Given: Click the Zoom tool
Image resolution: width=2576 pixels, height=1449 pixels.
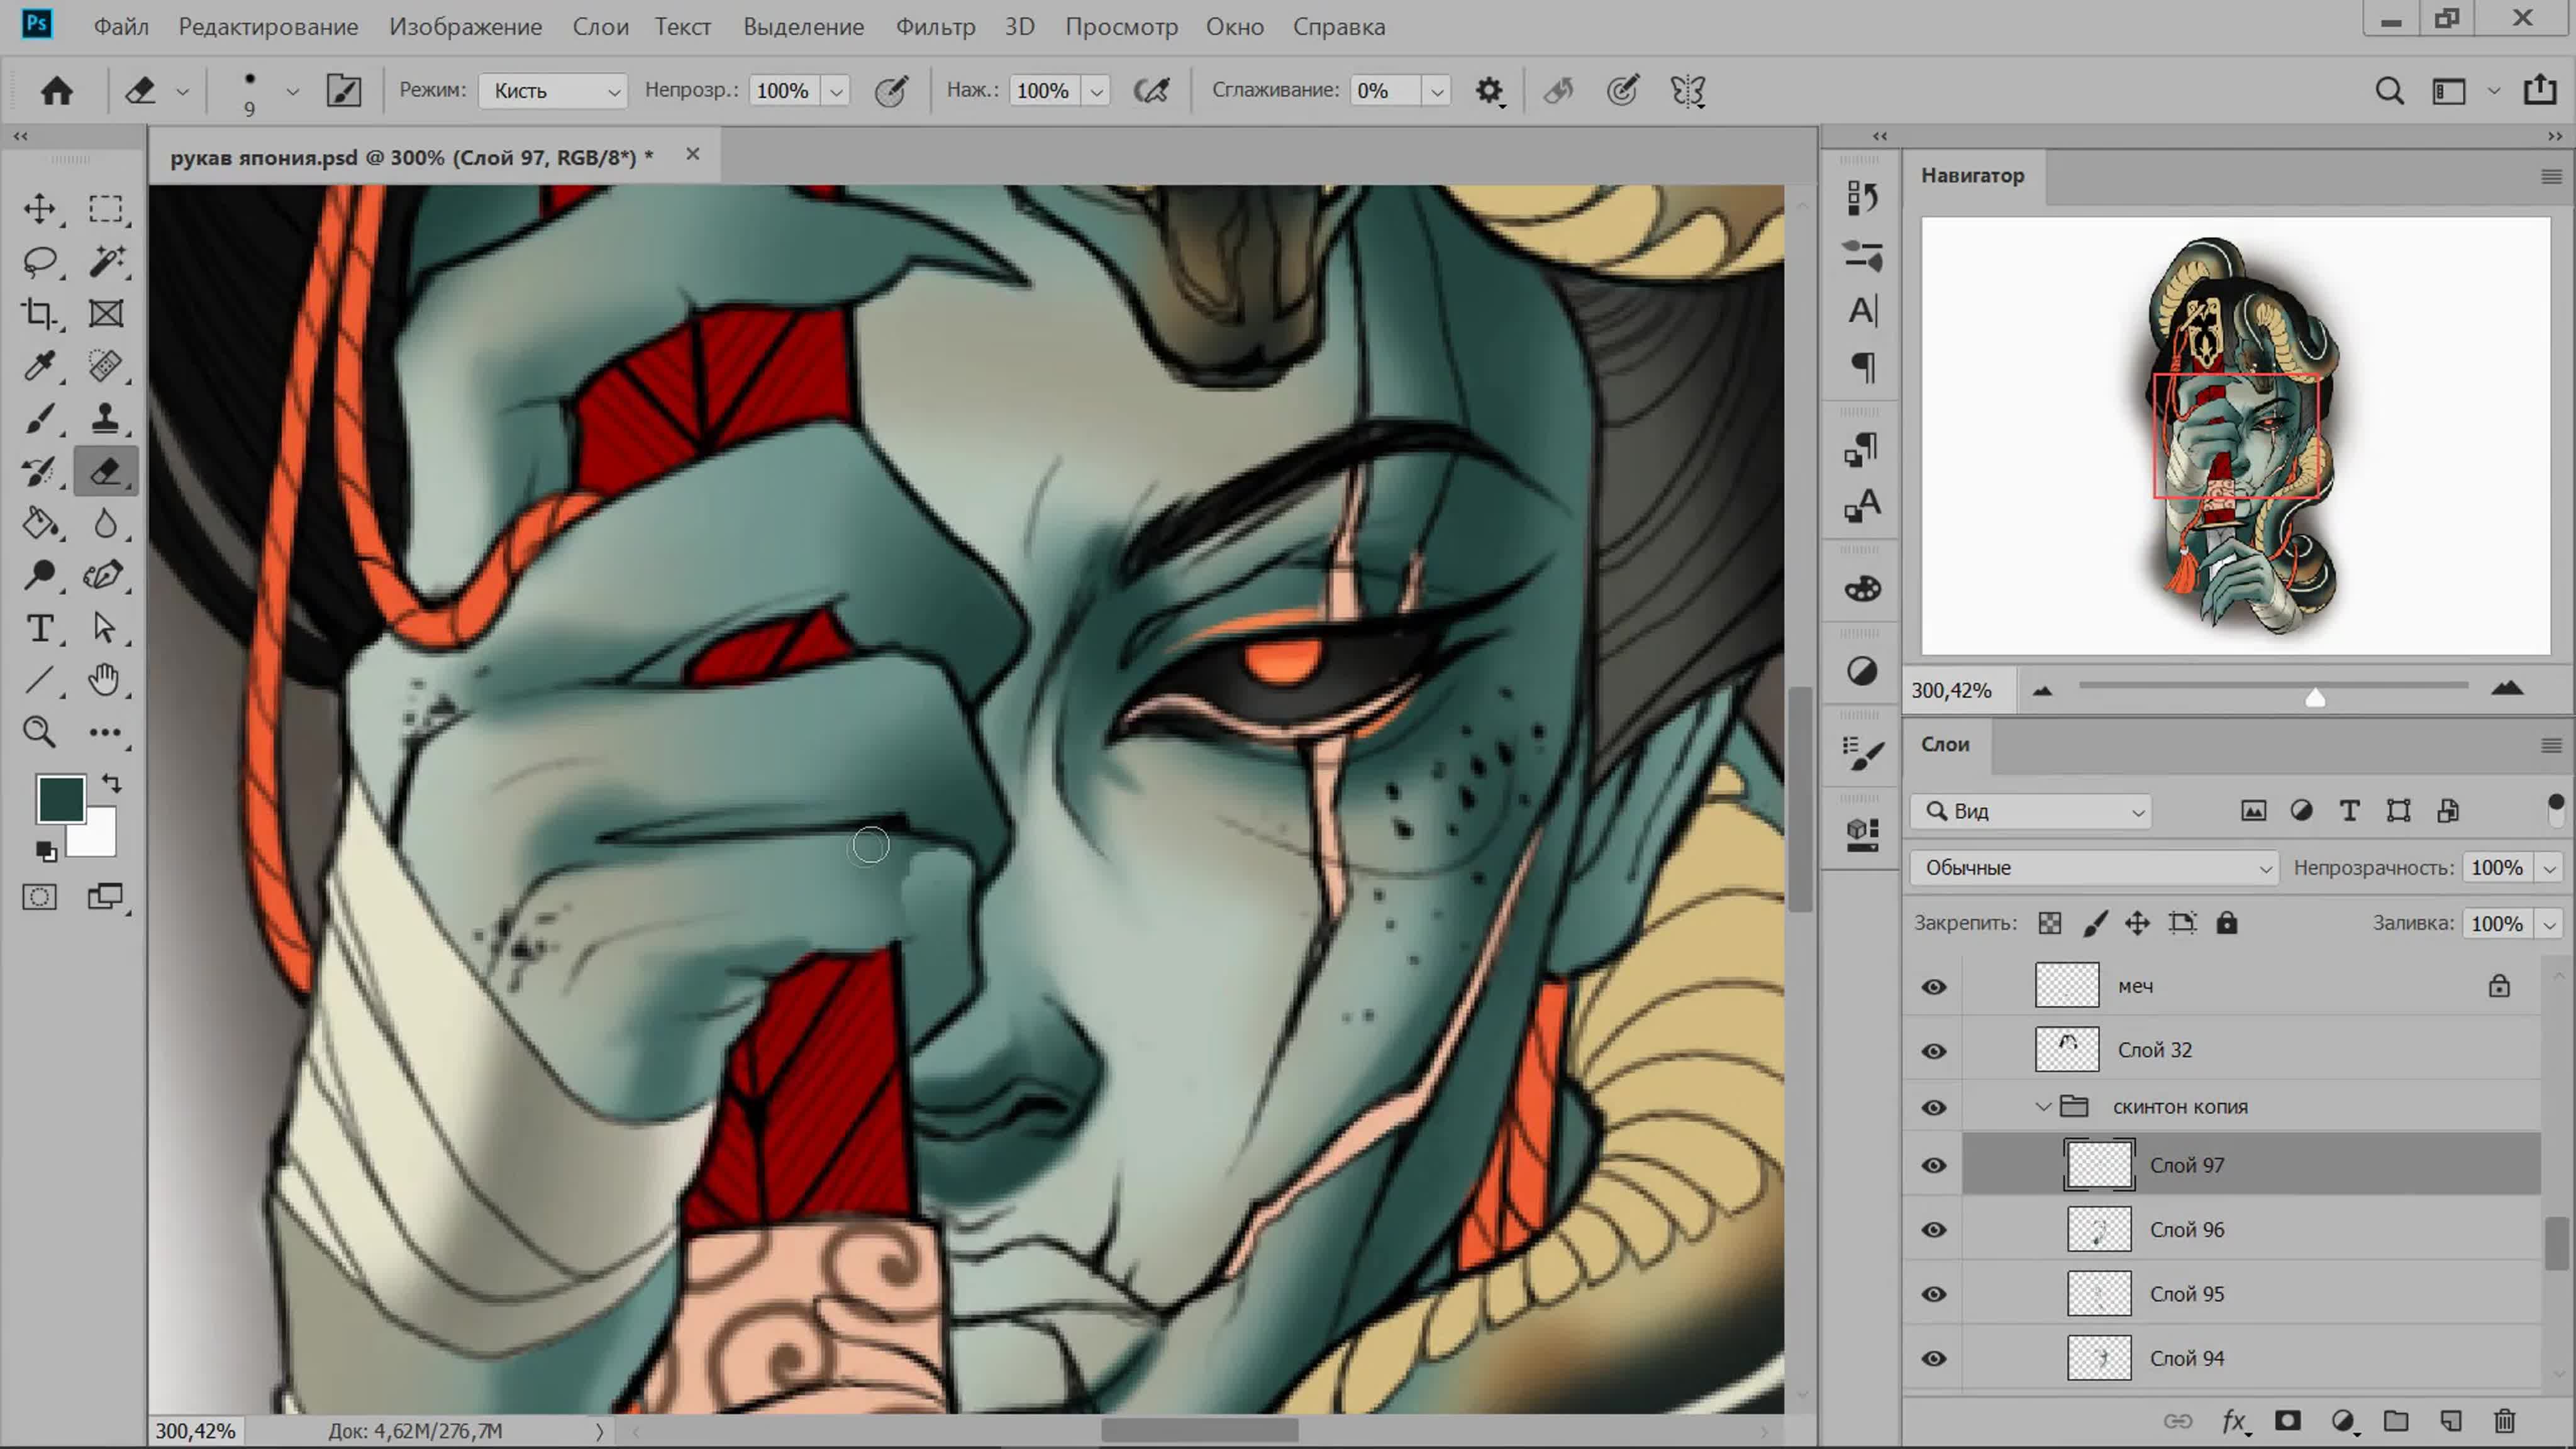Looking at the screenshot, I should pos(40,732).
